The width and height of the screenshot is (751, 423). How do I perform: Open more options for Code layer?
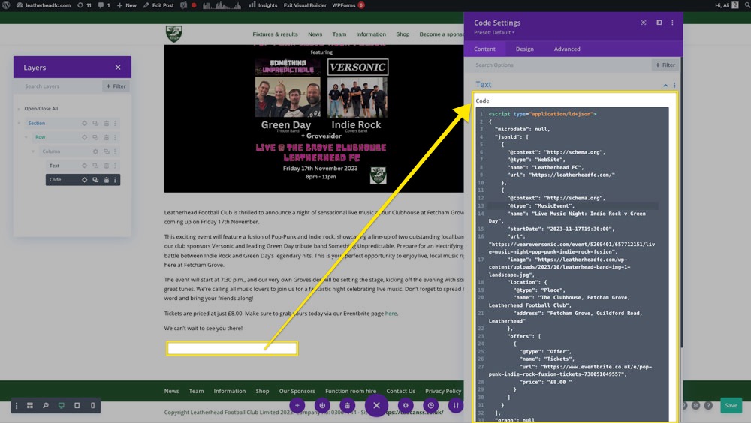pos(115,180)
